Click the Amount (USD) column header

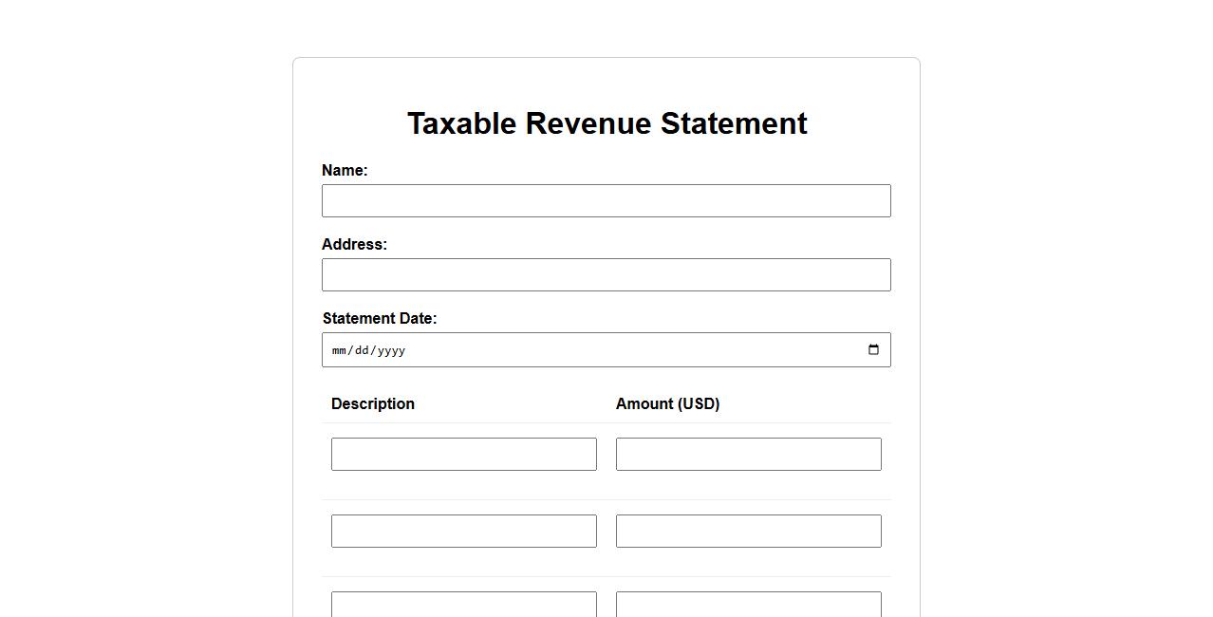pyautogui.click(x=667, y=404)
